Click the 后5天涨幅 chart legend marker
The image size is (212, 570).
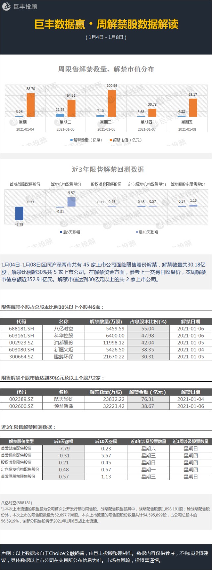click(61, 232)
